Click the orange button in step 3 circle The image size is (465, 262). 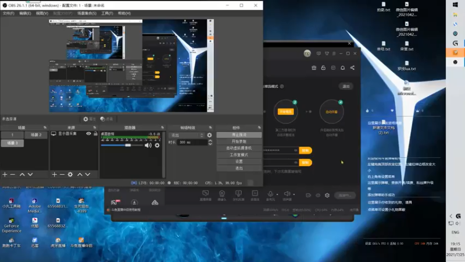(x=285, y=112)
